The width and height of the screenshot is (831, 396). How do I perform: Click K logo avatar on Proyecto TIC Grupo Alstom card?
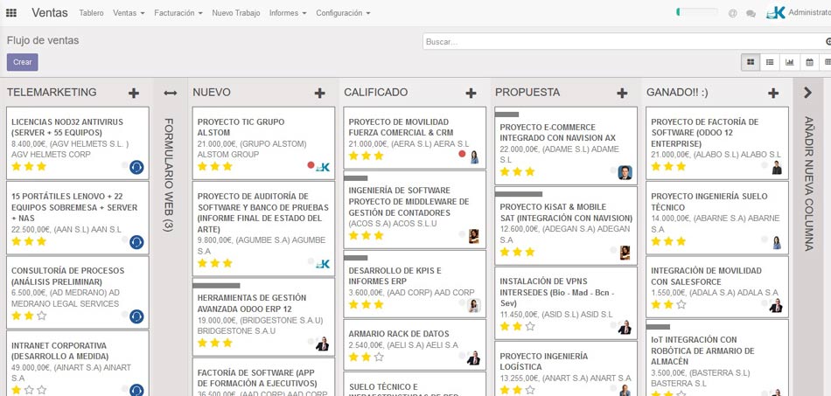tap(323, 167)
